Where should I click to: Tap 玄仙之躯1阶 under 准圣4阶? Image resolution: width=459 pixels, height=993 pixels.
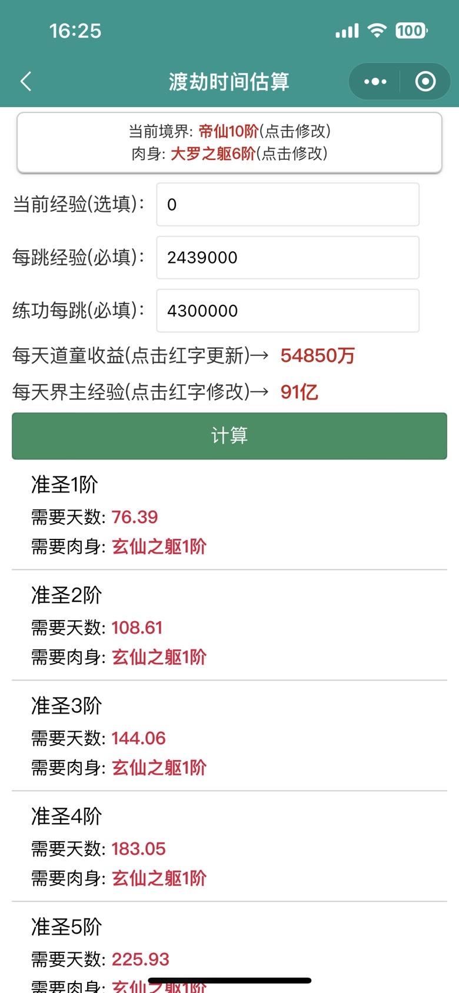pos(159,878)
